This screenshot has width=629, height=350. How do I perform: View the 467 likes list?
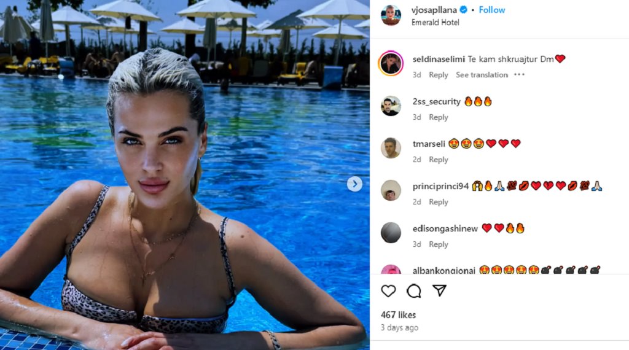(x=398, y=315)
